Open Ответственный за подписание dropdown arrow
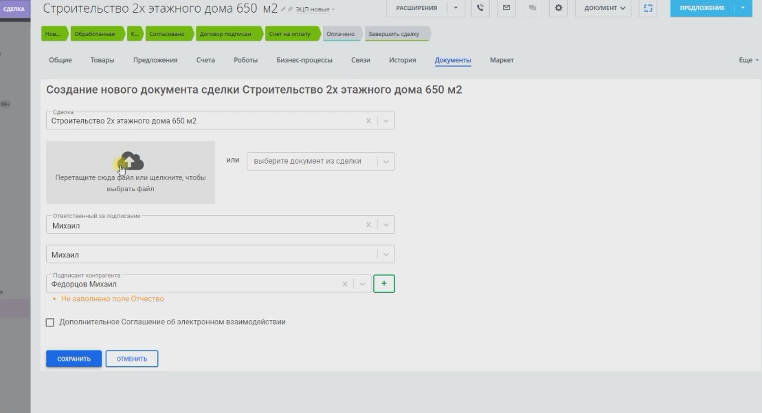762x413 pixels. click(x=385, y=225)
